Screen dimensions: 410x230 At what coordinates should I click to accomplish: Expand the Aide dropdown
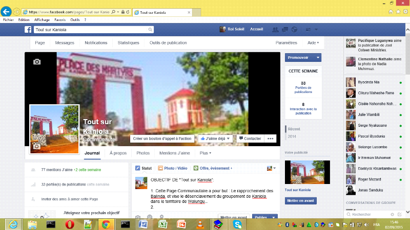coord(313,43)
